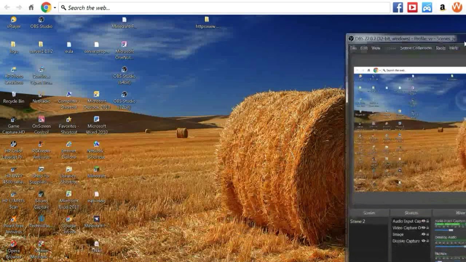Toggle lock on the Image source

428,234
